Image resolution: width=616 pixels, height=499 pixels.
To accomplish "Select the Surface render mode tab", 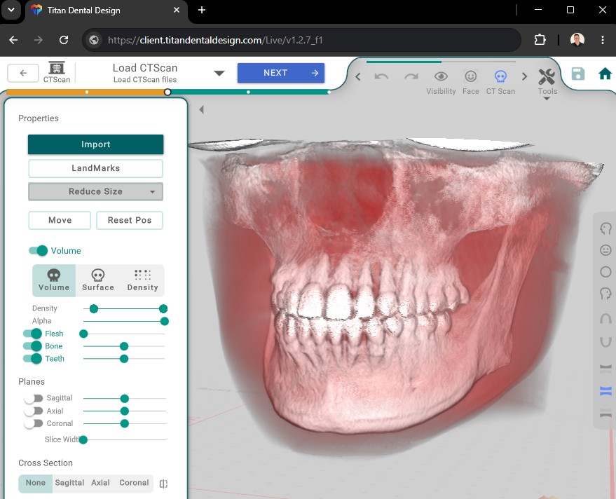I will 98,280.
